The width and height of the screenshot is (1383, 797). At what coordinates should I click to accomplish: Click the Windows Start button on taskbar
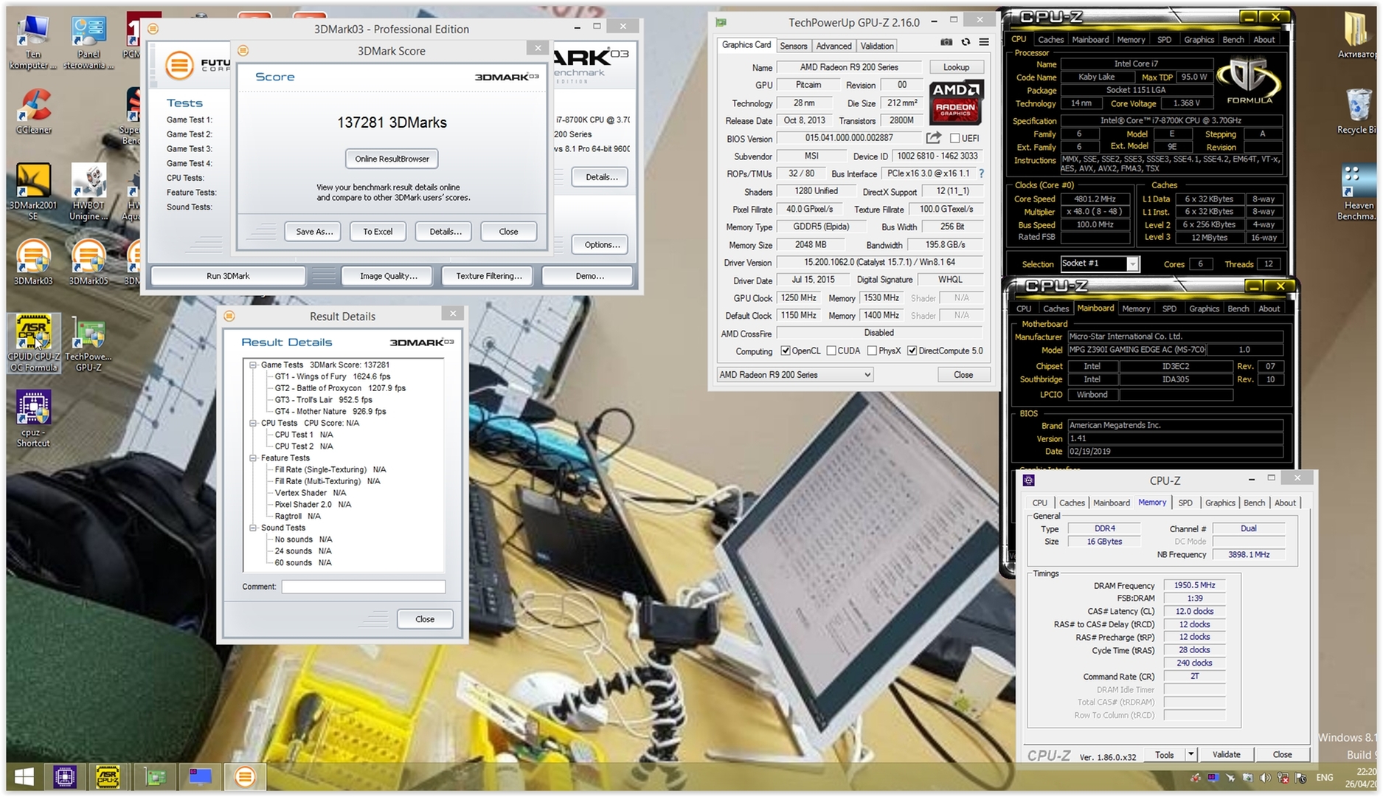[24, 776]
